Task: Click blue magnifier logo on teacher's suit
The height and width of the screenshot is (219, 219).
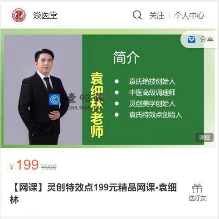Action: (54, 99)
